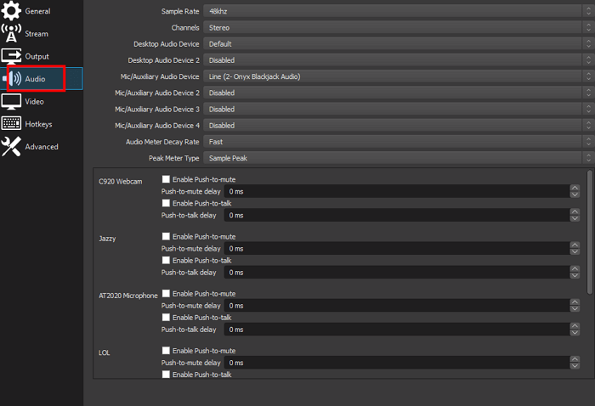Increase the C920 Webcam Push-to-mute delay

(x=575, y=189)
